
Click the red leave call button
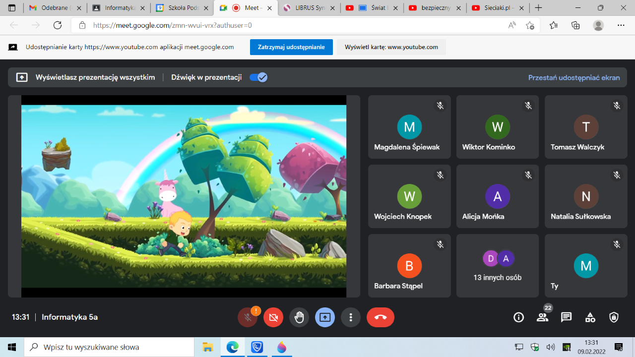pyautogui.click(x=381, y=317)
